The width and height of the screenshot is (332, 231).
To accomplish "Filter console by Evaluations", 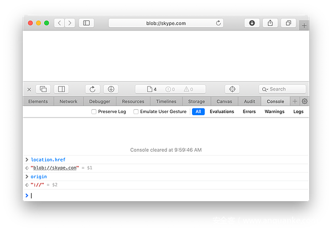I will pos(222,111).
